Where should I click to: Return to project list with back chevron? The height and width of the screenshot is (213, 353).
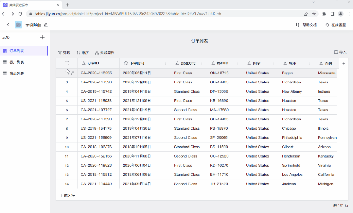point(8,25)
